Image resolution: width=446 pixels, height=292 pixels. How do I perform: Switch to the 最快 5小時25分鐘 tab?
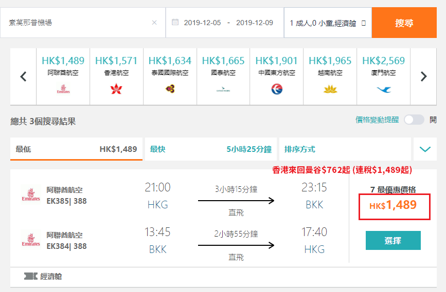pos(211,149)
